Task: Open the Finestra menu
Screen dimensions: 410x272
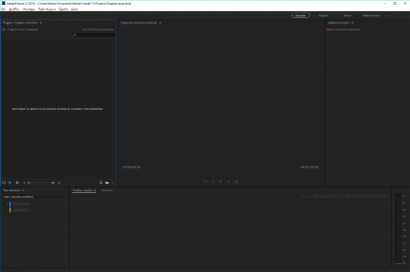Action: pyautogui.click(x=63, y=9)
